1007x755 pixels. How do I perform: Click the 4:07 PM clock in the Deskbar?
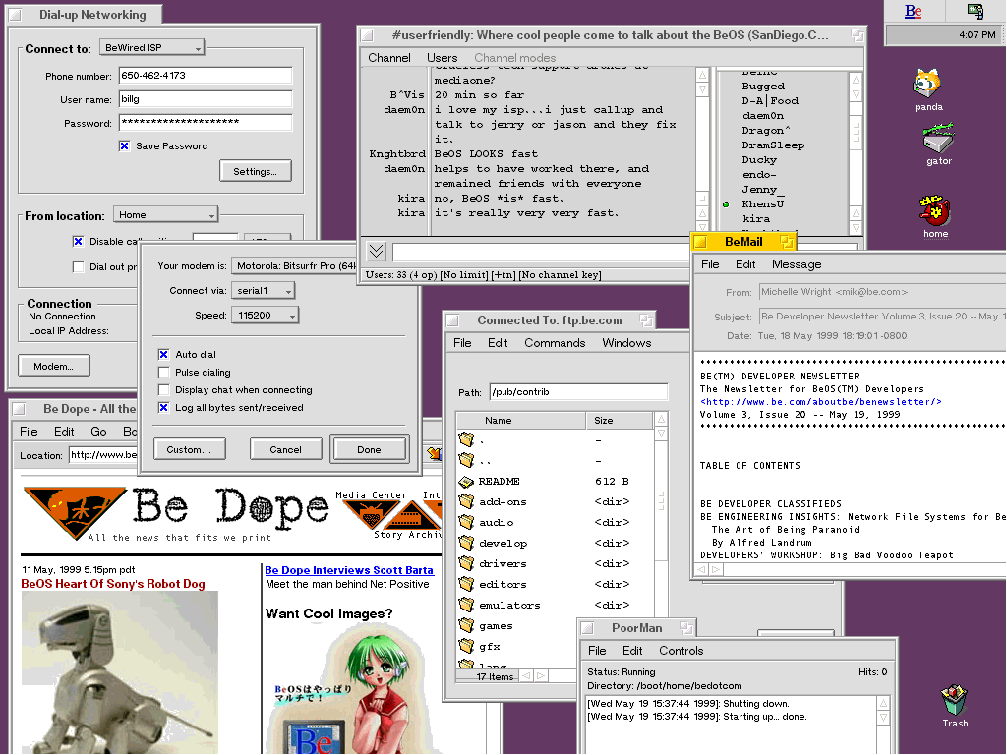977,34
